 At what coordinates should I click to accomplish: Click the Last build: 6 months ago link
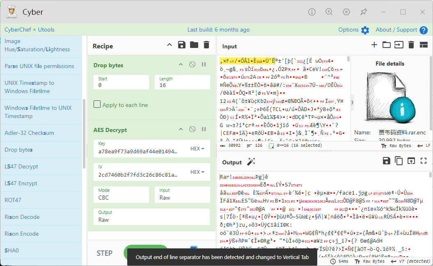(218, 30)
